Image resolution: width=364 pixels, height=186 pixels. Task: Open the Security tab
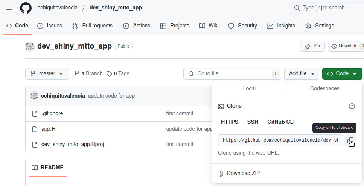coord(243,26)
